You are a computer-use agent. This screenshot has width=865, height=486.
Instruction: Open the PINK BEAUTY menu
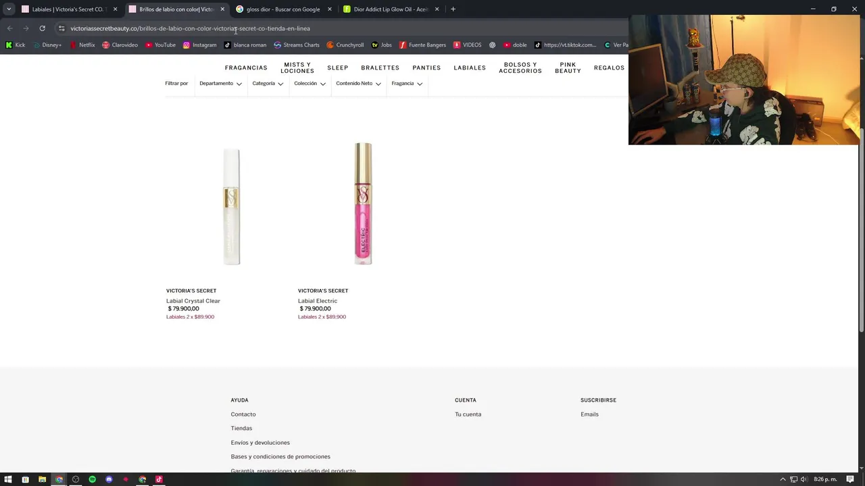[x=568, y=68]
